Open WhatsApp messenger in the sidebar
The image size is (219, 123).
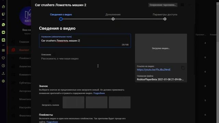3,25
